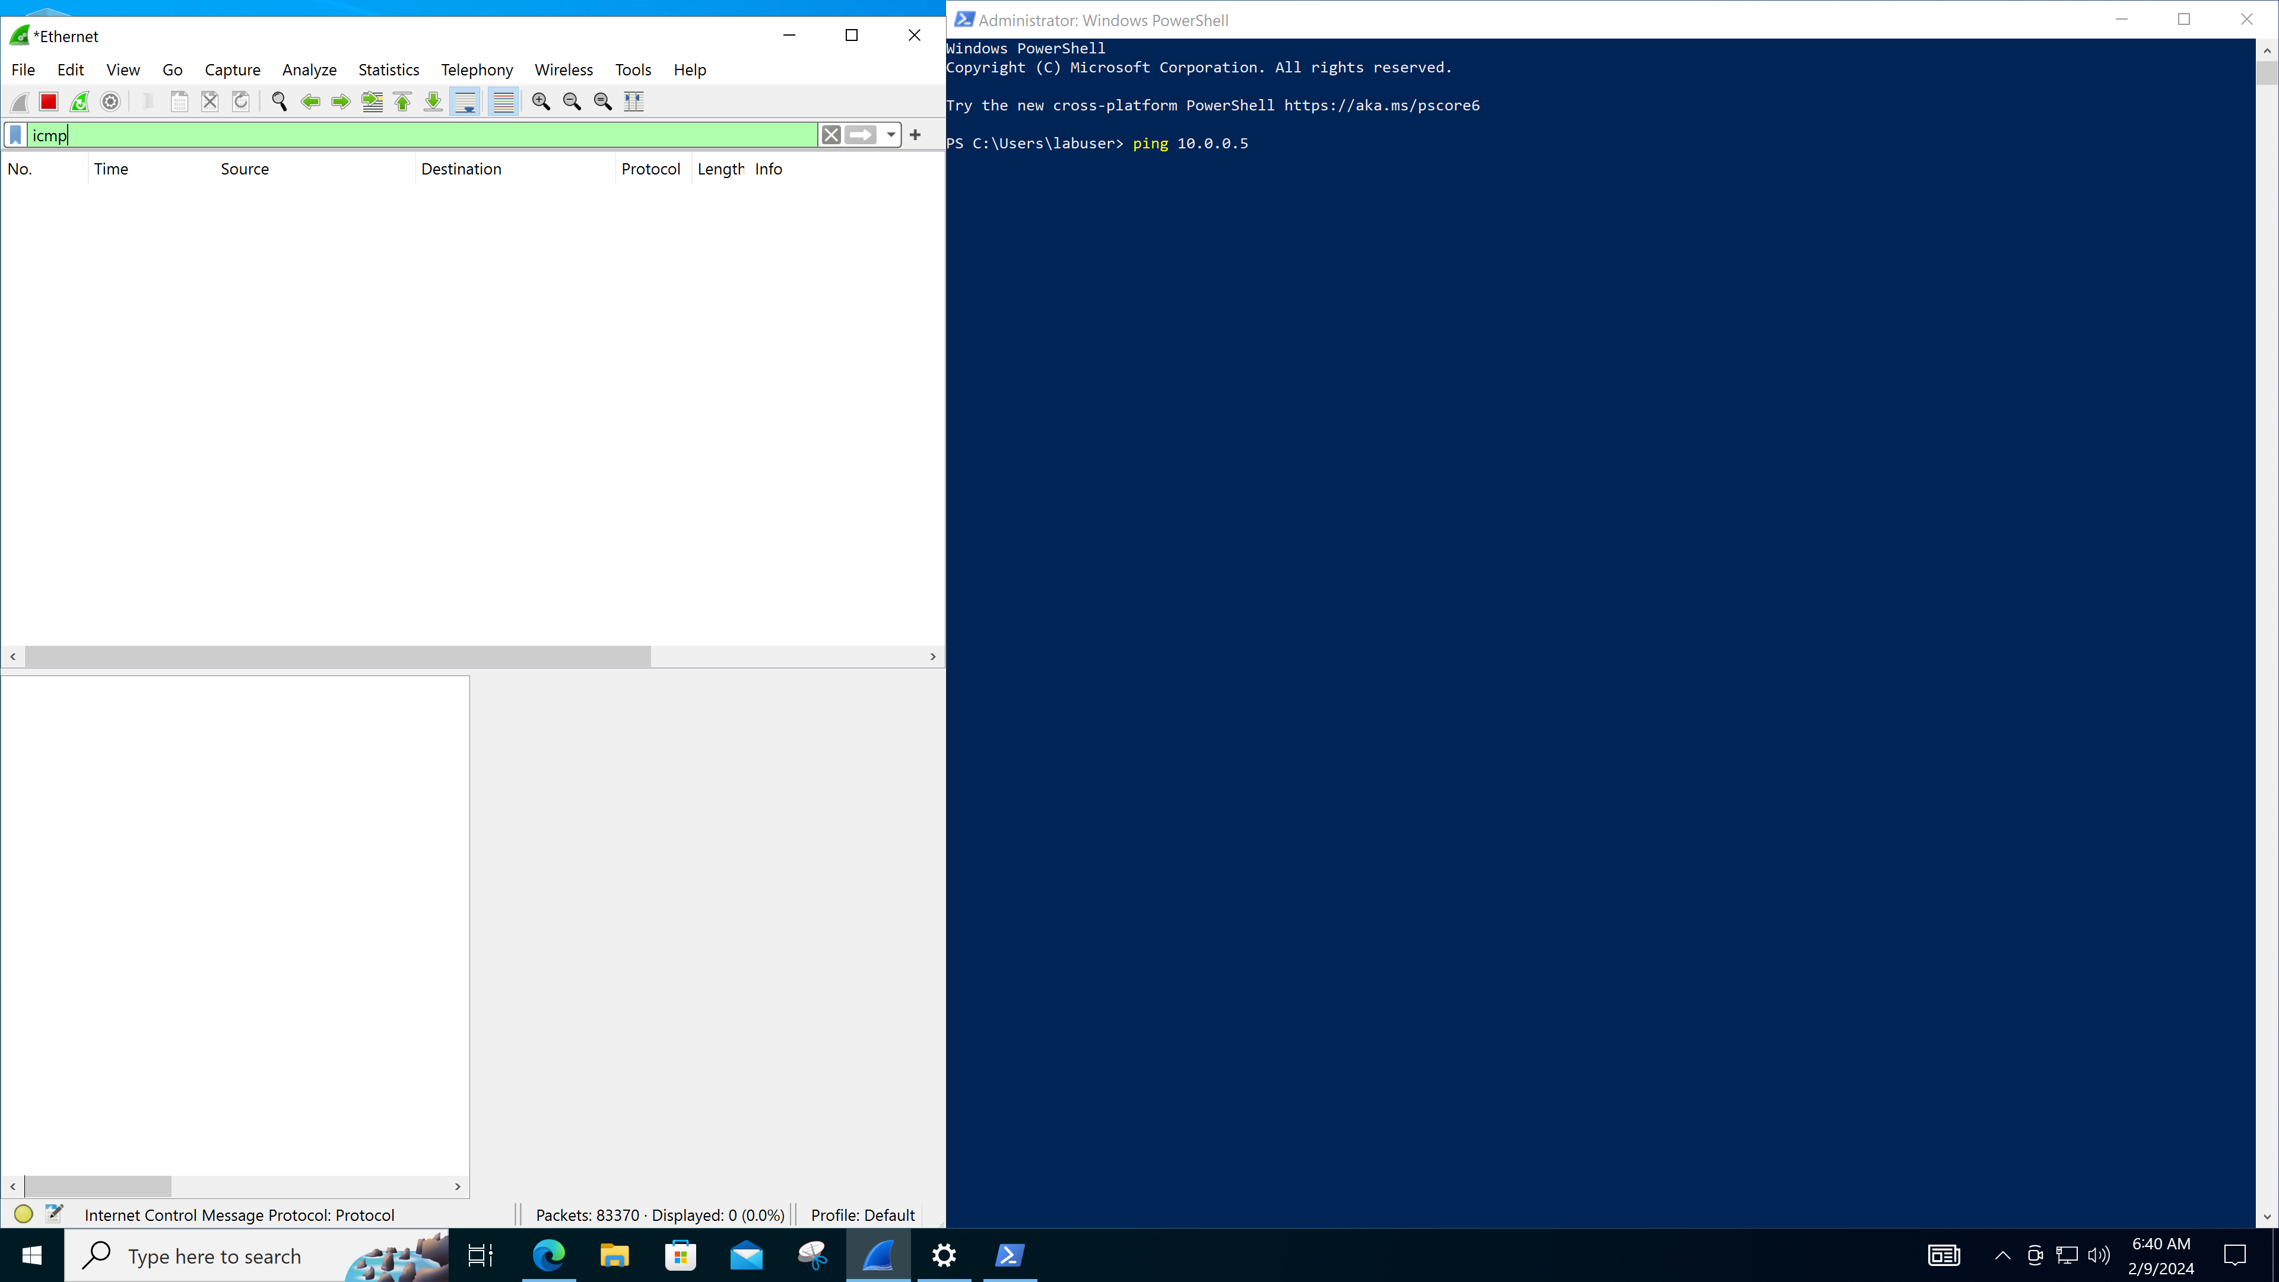
Task: Jump to the last packet
Action: (433, 101)
